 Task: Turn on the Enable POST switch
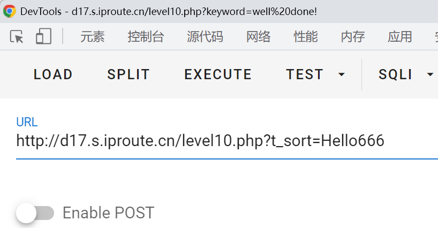(35, 213)
